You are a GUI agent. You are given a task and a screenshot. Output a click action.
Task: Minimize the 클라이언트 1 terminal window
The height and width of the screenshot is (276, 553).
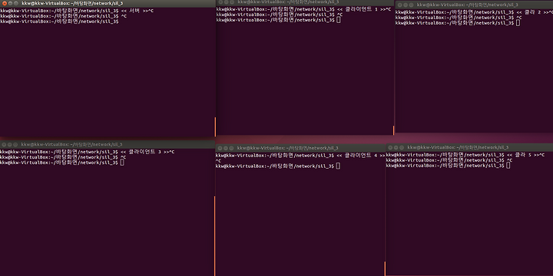coord(226,2)
